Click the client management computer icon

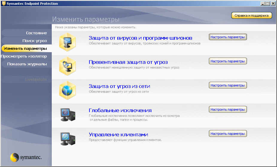[68, 139]
